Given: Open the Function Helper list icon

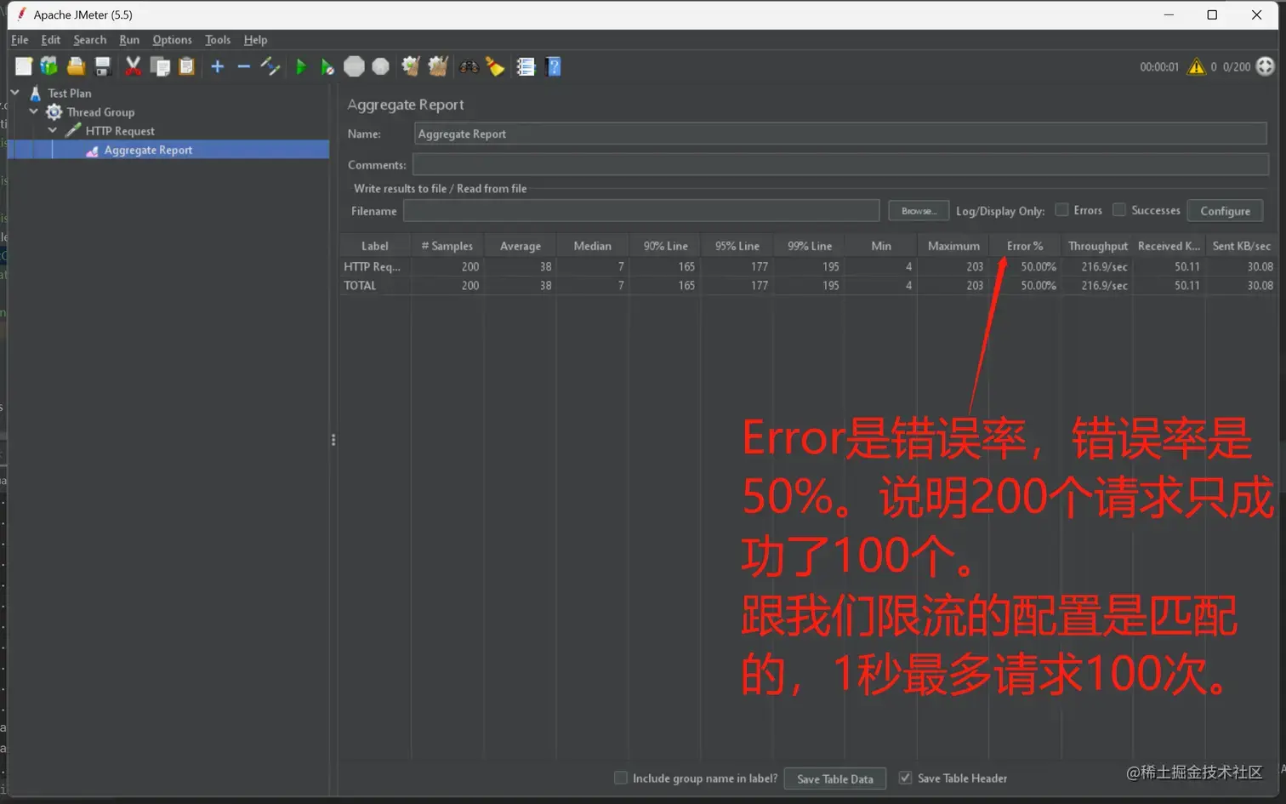Looking at the screenshot, I should (526, 66).
